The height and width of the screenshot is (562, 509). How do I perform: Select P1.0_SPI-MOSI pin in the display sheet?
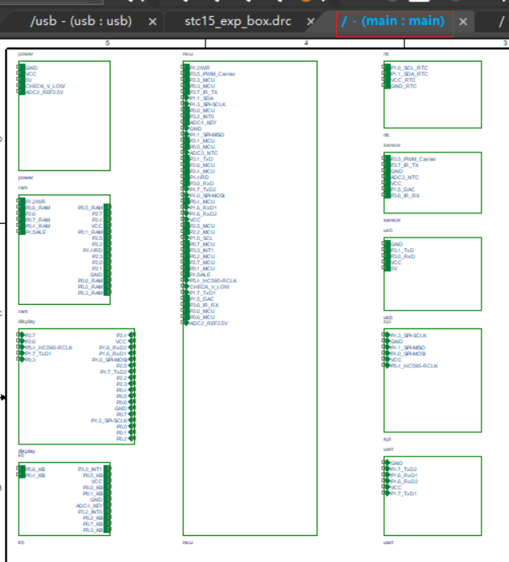(110, 360)
